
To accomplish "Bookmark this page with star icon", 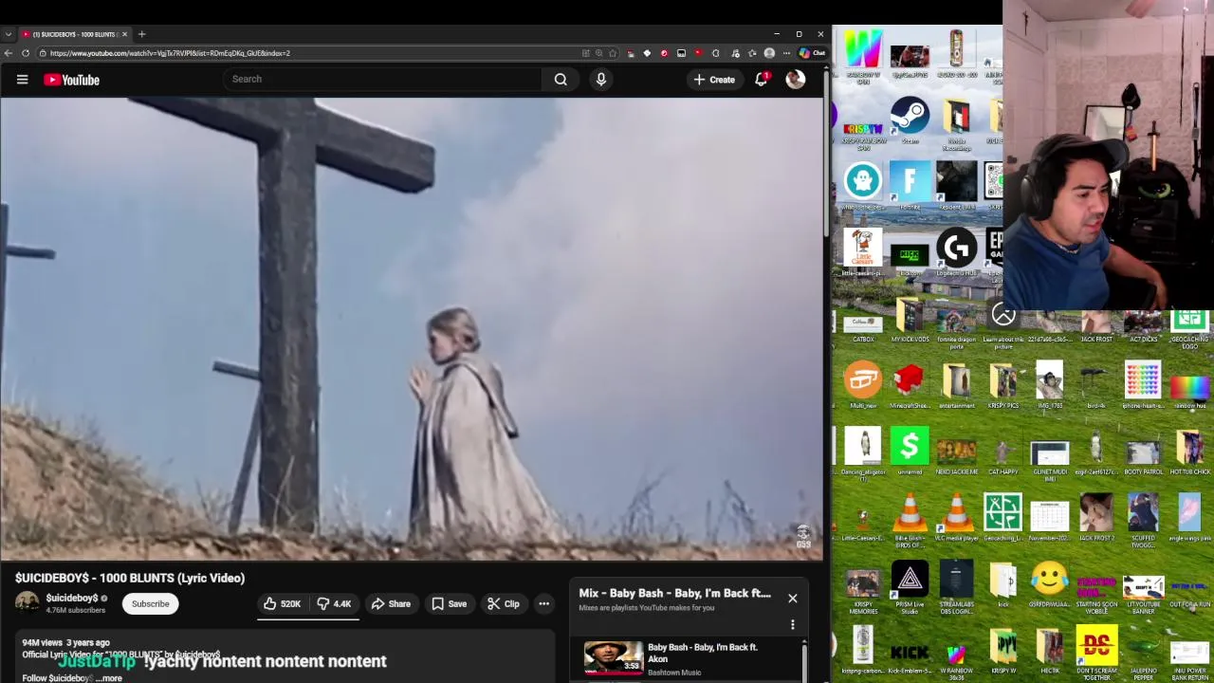I will tap(614, 53).
